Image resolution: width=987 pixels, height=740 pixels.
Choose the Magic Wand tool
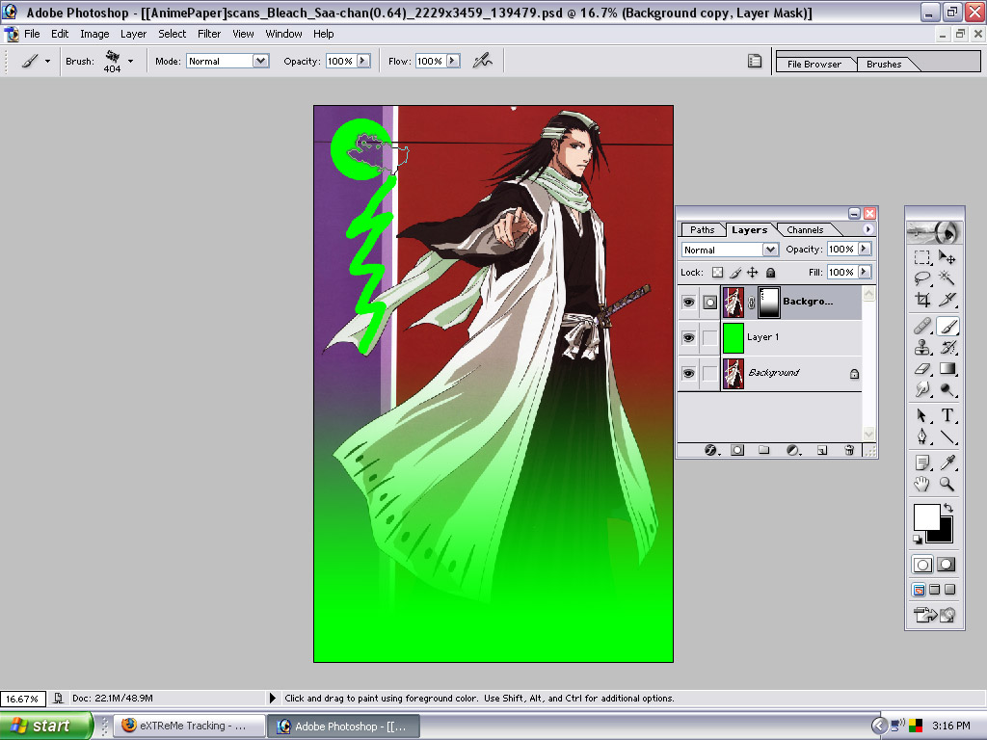947,278
